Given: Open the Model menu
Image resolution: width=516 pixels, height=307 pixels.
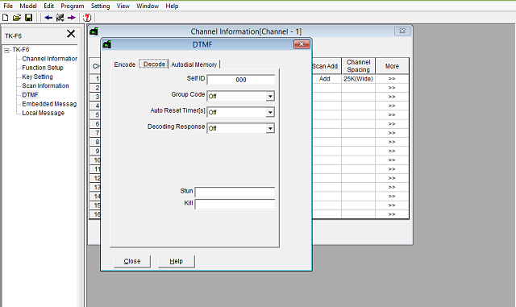Looking at the screenshot, I should 28,6.
